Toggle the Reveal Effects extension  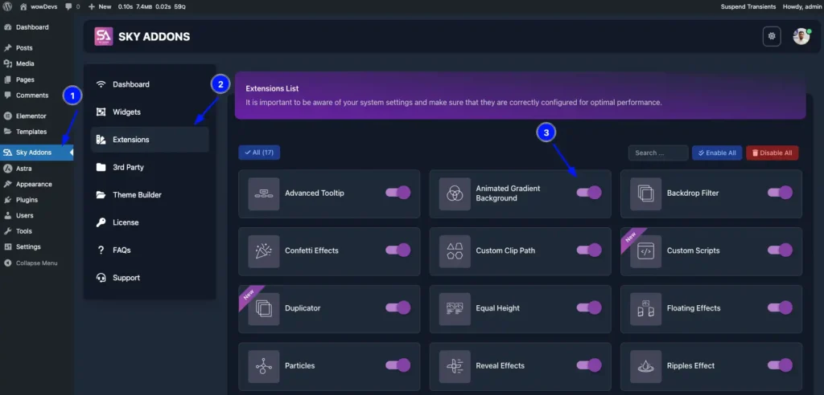588,365
